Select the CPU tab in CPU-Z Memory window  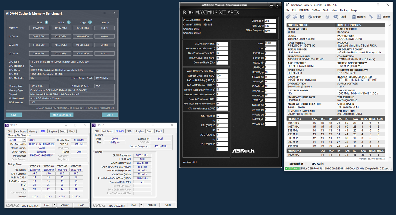97,131
